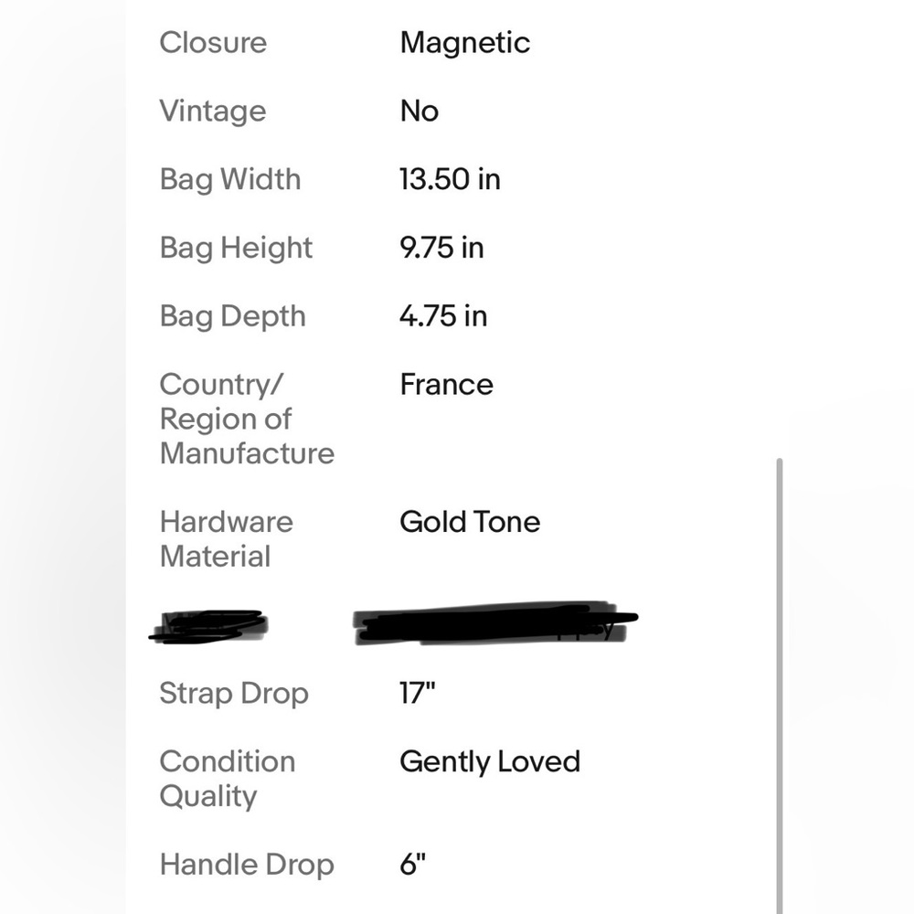Select the 9.75 in height value
This screenshot has height=914, width=914.
coord(441,248)
